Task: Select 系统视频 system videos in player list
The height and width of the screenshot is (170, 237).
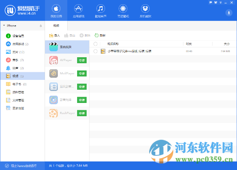Action: (x=67, y=47)
